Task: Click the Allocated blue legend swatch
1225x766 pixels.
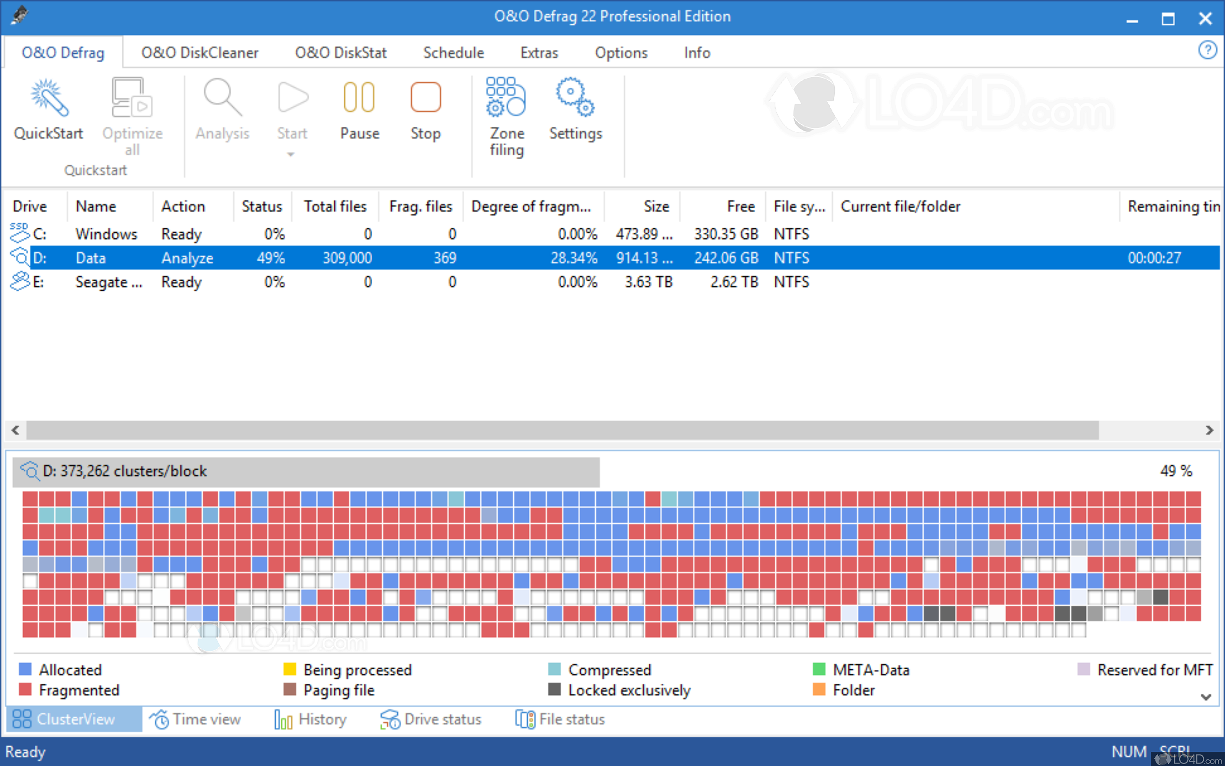Action: (x=25, y=669)
